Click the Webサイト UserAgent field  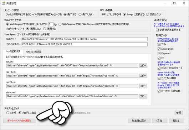(85, 39)
